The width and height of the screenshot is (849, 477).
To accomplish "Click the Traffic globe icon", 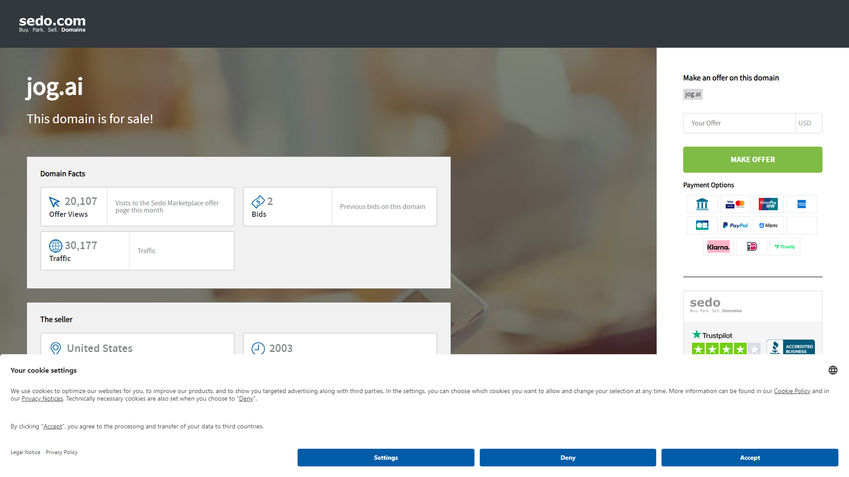I will [x=55, y=245].
